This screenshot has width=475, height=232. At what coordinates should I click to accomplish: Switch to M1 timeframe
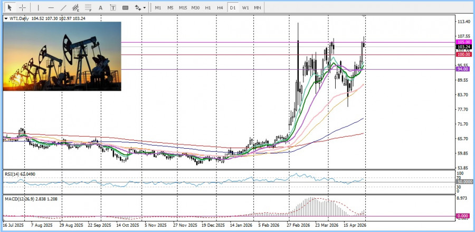click(158, 8)
